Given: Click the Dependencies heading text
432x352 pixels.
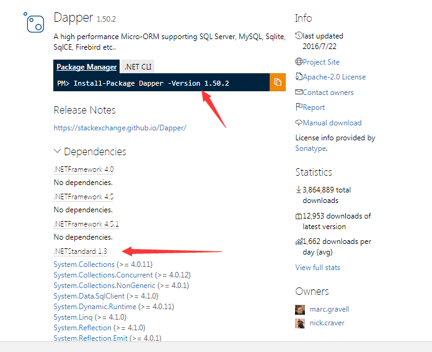Looking at the screenshot, I should coord(95,151).
